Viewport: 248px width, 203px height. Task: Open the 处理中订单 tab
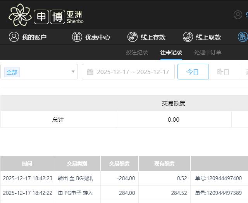[x=208, y=52]
